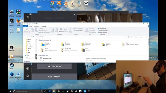
Task: Click the Home icon in the Bigscreen sidebar
Action: coord(27,17)
